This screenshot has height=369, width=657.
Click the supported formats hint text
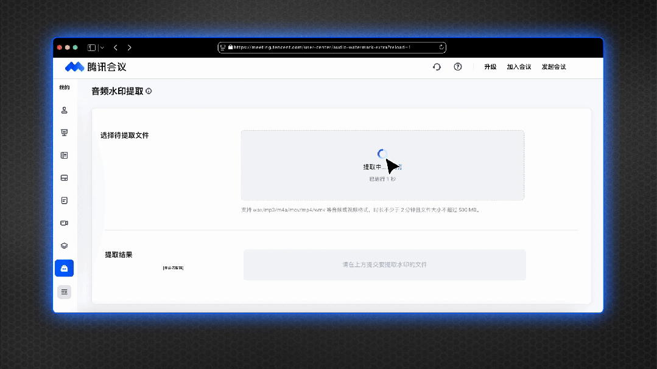pyautogui.click(x=360, y=210)
